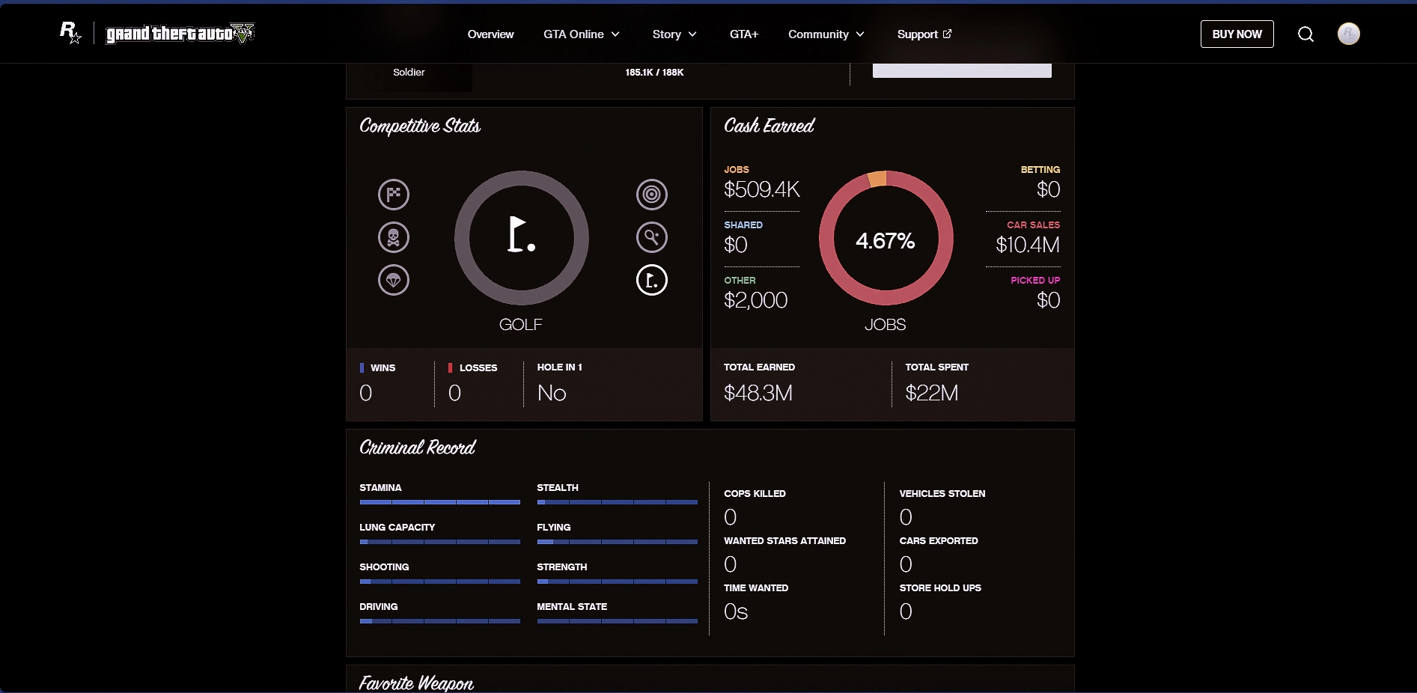Expand the Community dropdown menu
1417x693 pixels.
click(x=826, y=34)
